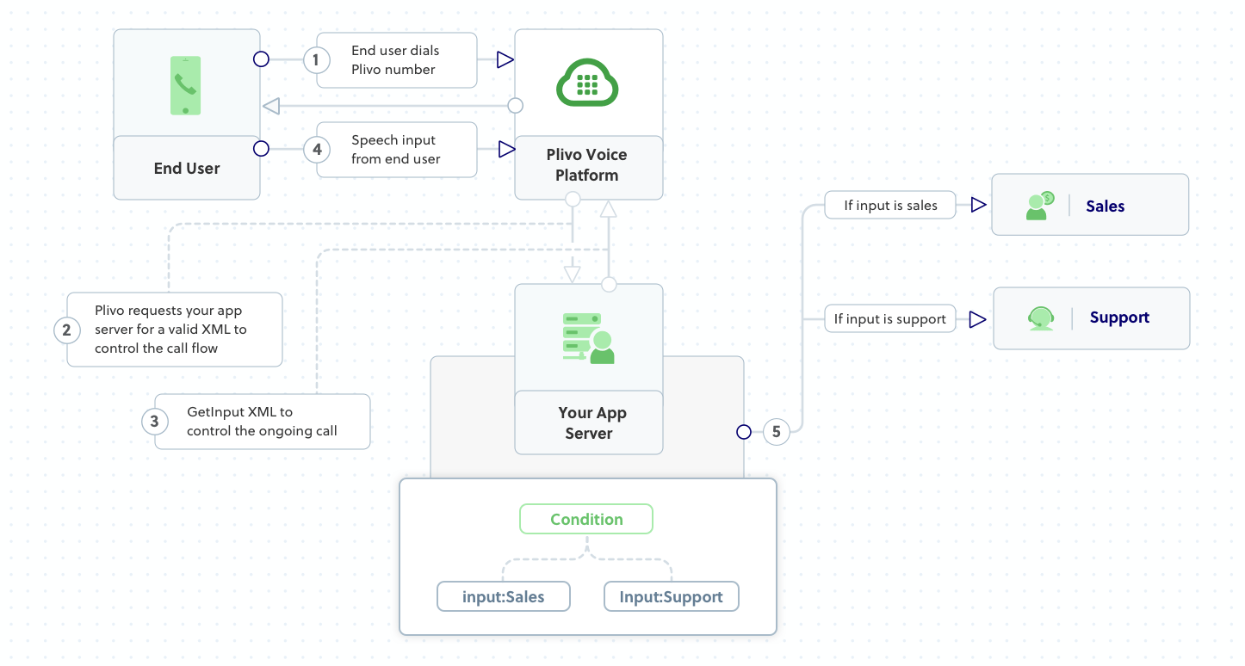Screen dimensions: 1245x666
Task: Click the Sales destination box
Action: click(x=1090, y=205)
